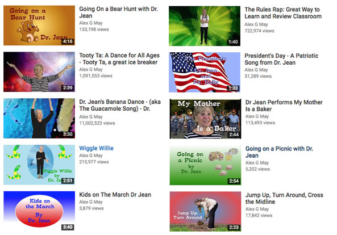Screen dimensions: 337x235
Task: Click Tooty Ta: A Dance title
Action: 119,59
